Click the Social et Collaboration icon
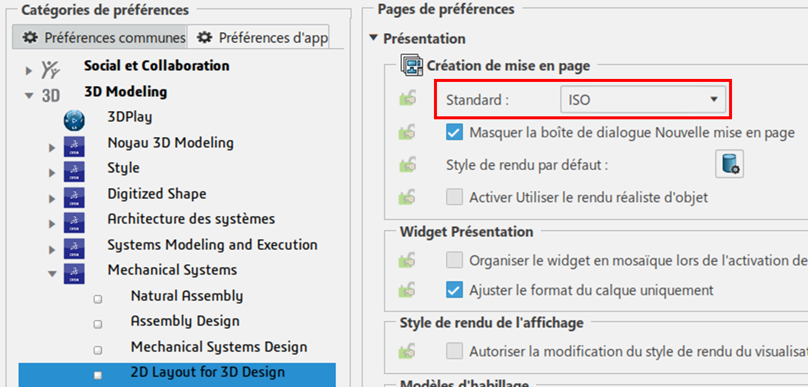Image resolution: width=808 pixels, height=387 pixels. [50, 69]
